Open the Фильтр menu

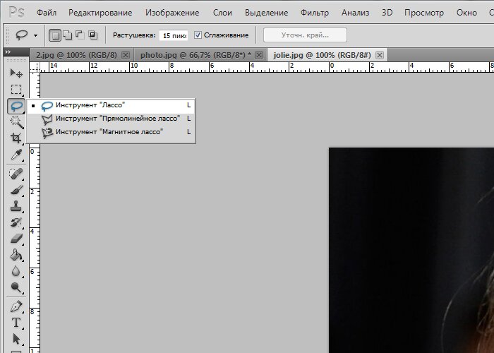[x=314, y=13]
